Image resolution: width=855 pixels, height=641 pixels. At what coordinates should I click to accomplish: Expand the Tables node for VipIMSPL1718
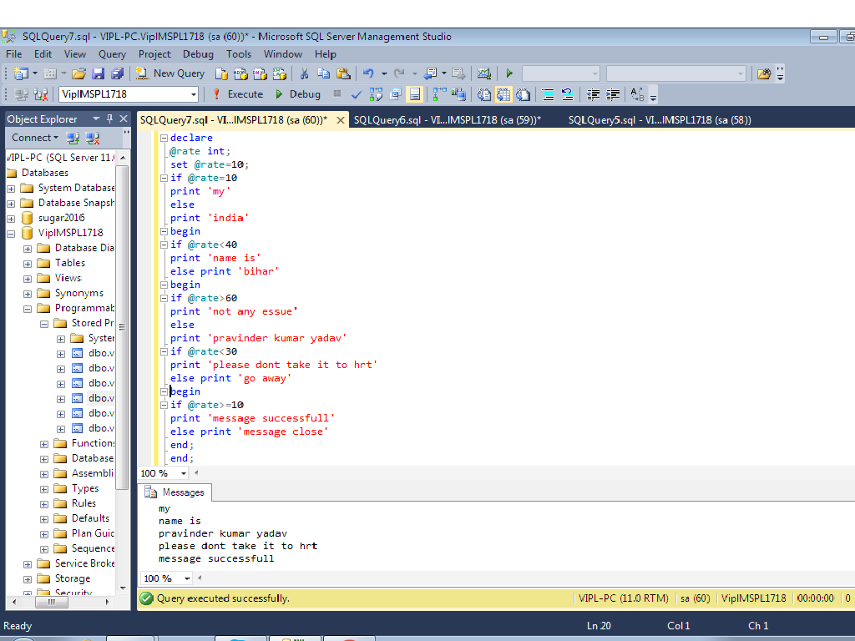tap(28, 262)
